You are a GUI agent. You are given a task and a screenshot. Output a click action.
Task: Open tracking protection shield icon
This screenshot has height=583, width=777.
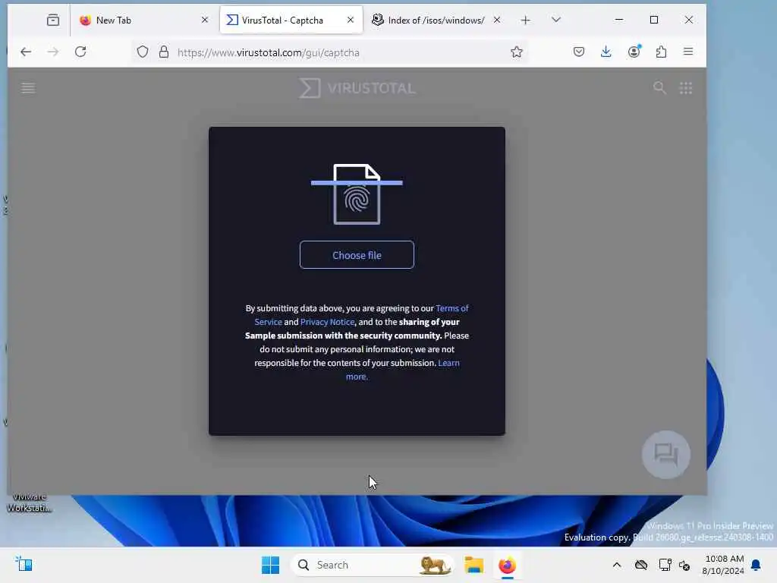point(143,52)
